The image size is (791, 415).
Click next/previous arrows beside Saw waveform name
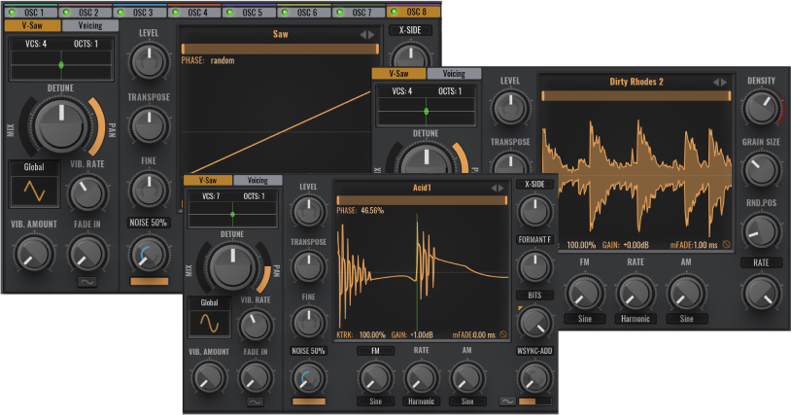click(x=366, y=35)
